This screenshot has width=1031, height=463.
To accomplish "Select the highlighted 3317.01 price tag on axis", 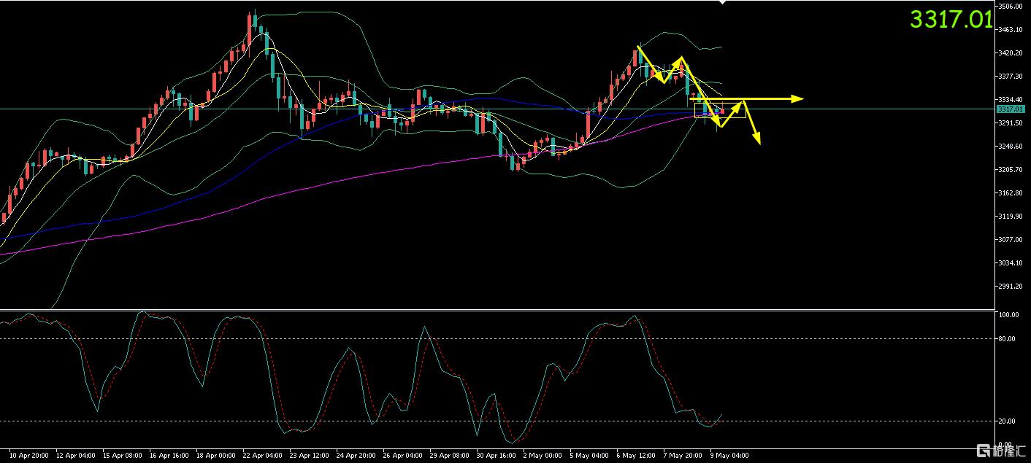I will (1012, 109).
